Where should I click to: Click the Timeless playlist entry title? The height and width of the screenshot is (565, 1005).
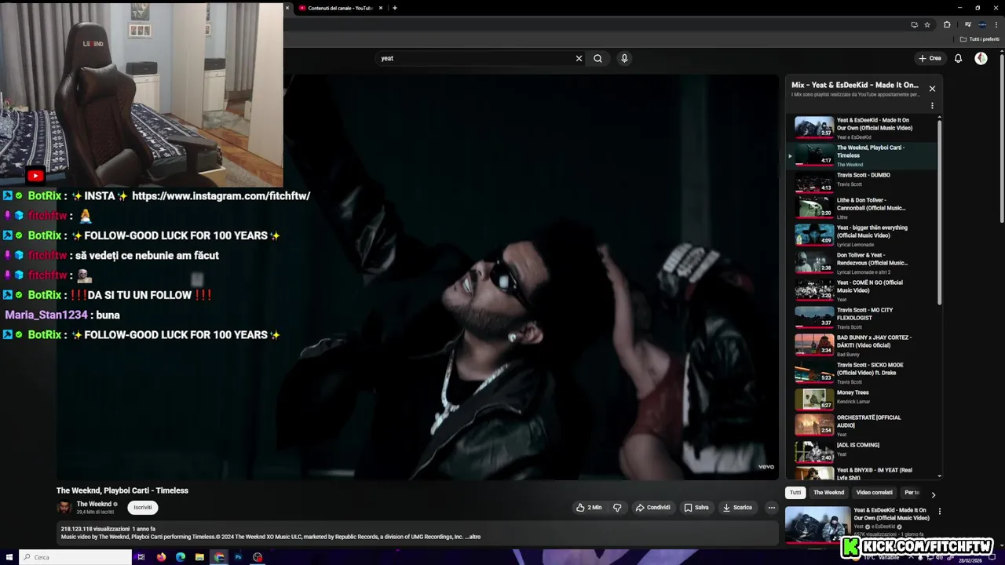point(870,151)
